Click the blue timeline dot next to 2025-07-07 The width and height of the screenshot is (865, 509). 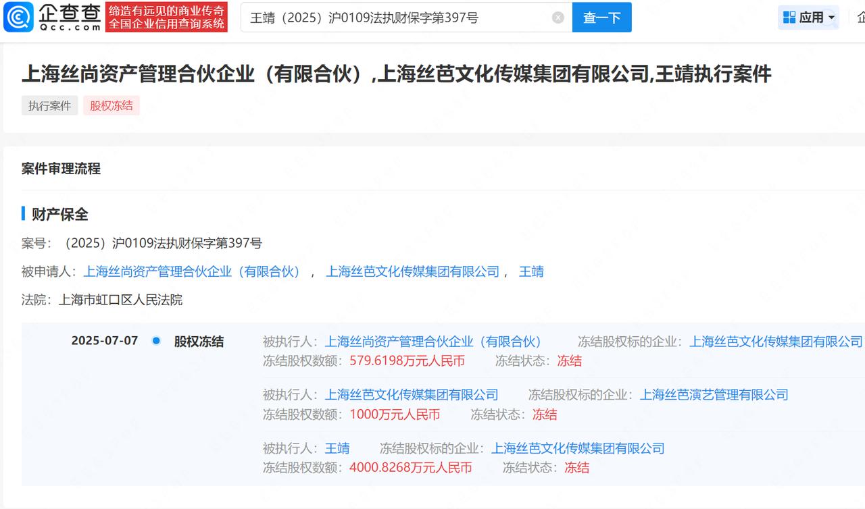(x=154, y=341)
